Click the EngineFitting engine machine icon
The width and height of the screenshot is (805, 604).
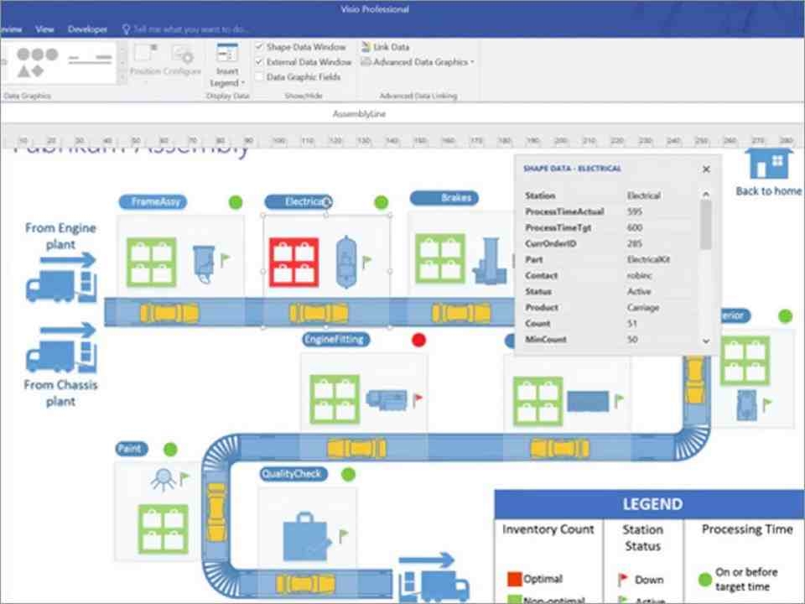[387, 400]
